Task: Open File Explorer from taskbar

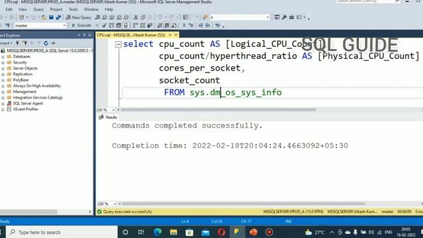Action: tap(173, 232)
